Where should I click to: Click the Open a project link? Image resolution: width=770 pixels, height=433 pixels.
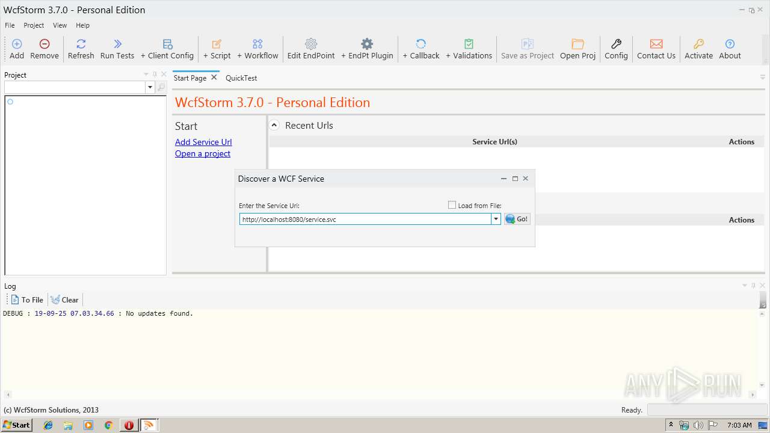point(203,153)
